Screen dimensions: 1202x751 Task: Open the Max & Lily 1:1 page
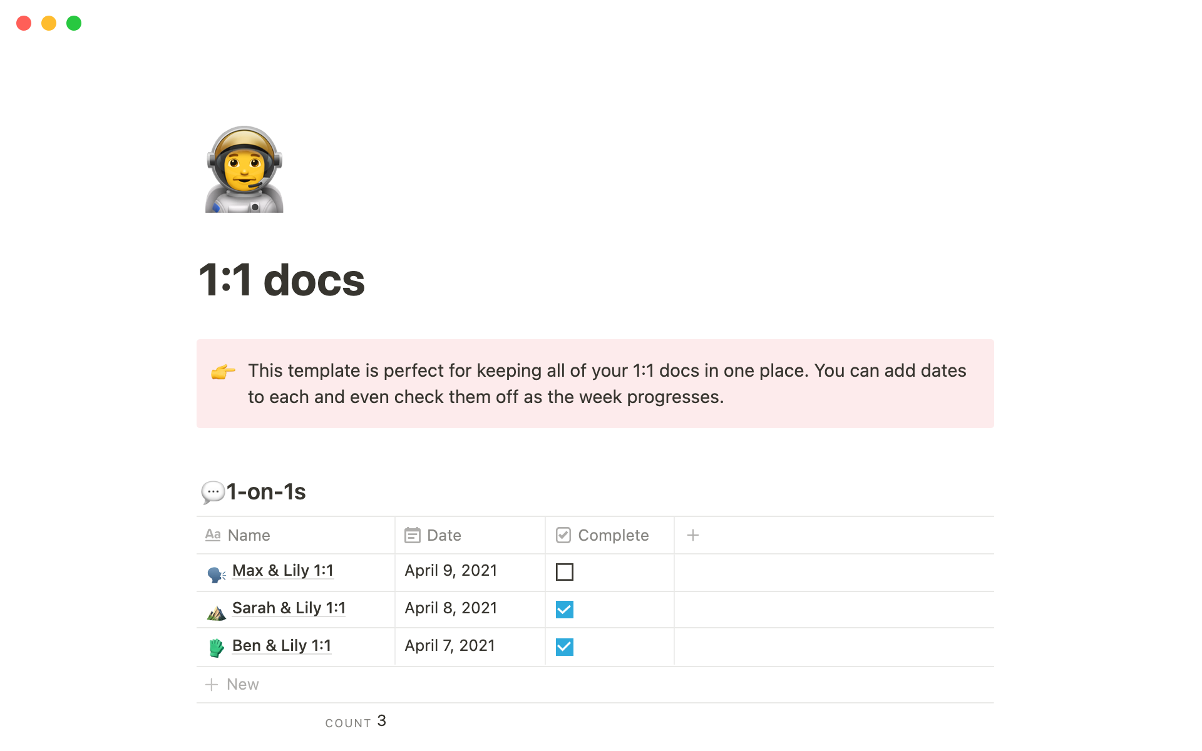pyautogui.click(x=282, y=571)
